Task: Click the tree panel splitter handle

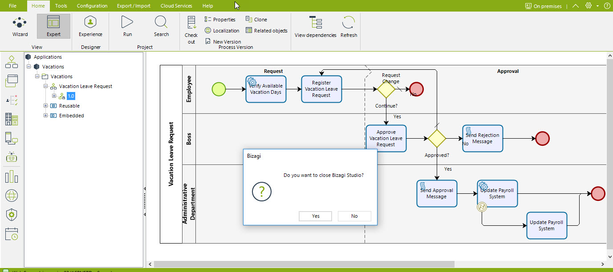Action: point(145,201)
